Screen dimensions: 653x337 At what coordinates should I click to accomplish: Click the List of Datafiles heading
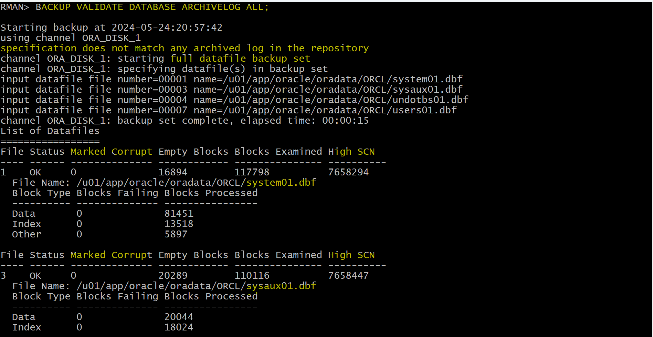(50, 131)
